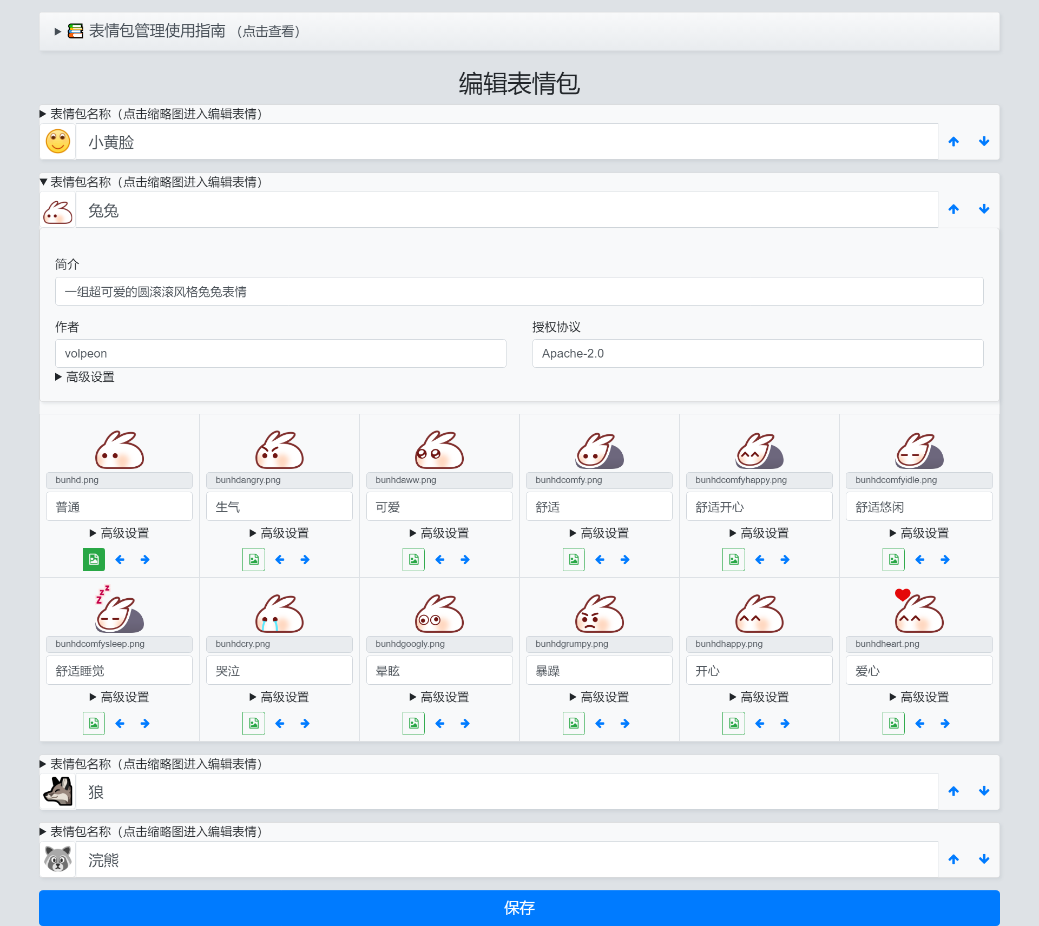Move 小黄脸 sticker pack up
This screenshot has height=926, width=1039.
(953, 142)
